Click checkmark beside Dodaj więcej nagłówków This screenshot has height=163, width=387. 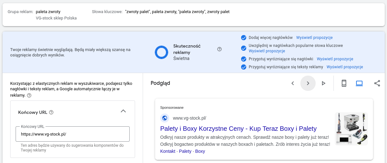pyautogui.click(x=244, y=38)
